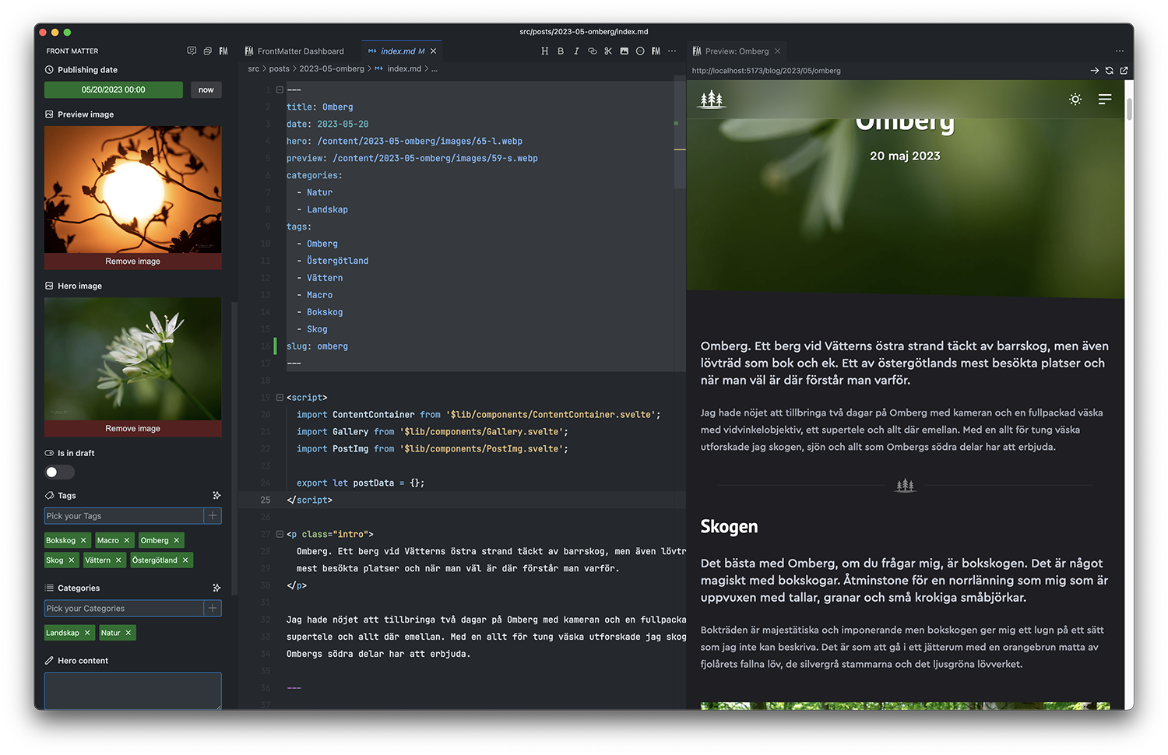
Task: Click the feedback smiley icon in Front Matter panel
Action: pyautogui.click(x=192, y=51)
